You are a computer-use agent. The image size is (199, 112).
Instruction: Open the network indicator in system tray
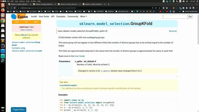click(x=177, y=1)
